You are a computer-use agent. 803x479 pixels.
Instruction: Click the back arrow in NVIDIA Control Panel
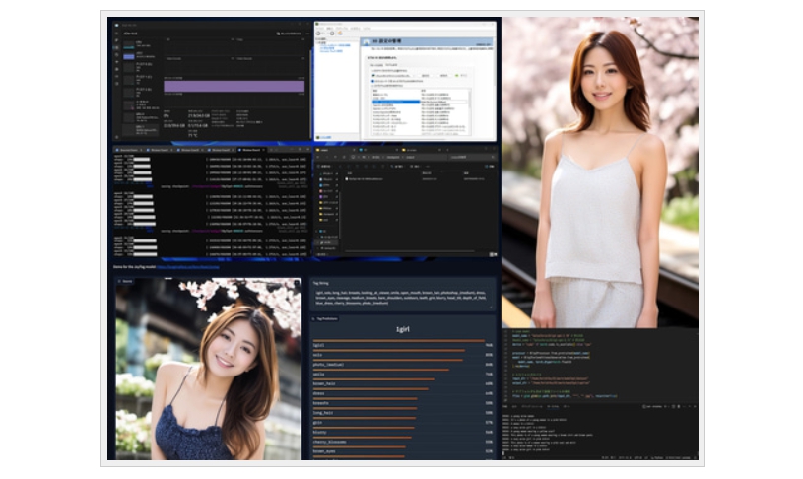coord(320,33)
